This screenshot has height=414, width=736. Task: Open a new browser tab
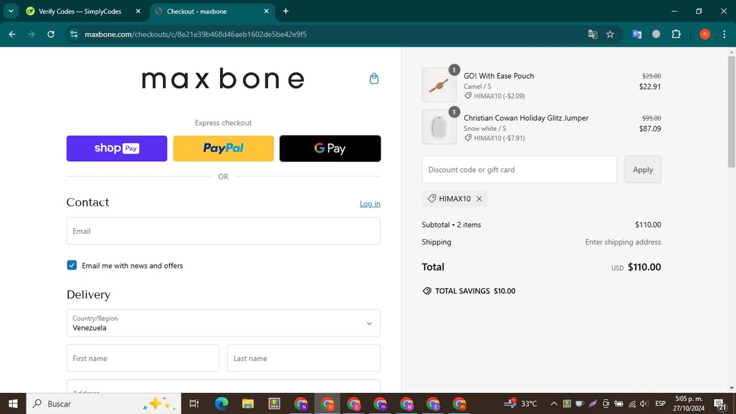point(286,11)
